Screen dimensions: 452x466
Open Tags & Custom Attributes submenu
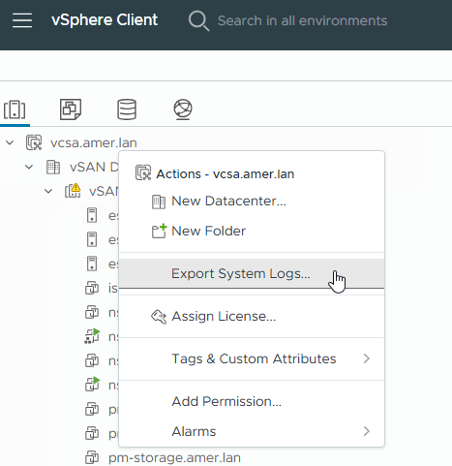pos(252,358)
